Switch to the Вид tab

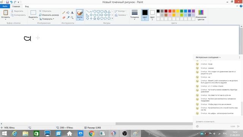[27, 6]
